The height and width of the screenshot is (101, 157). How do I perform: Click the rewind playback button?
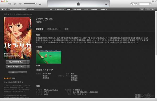coord(9,4)
